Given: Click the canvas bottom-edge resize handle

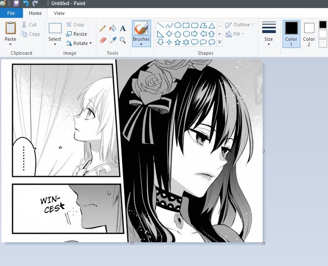Looking at the screenshot, I should (x=132, y=243).
